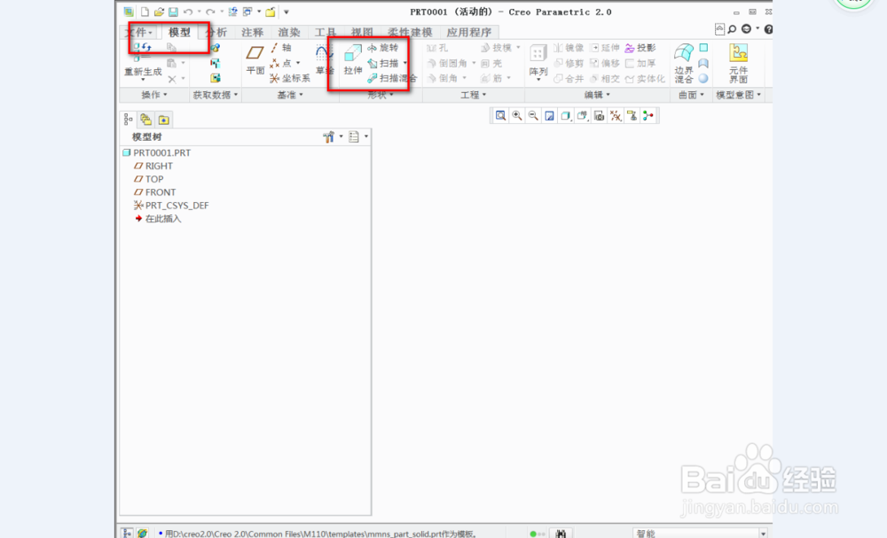Switch to the Analysis (分析) tab
The height and width of the screenshot is (538, 887).
(216, 33)
